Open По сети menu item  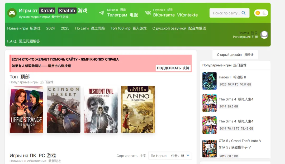pos(90,28)
